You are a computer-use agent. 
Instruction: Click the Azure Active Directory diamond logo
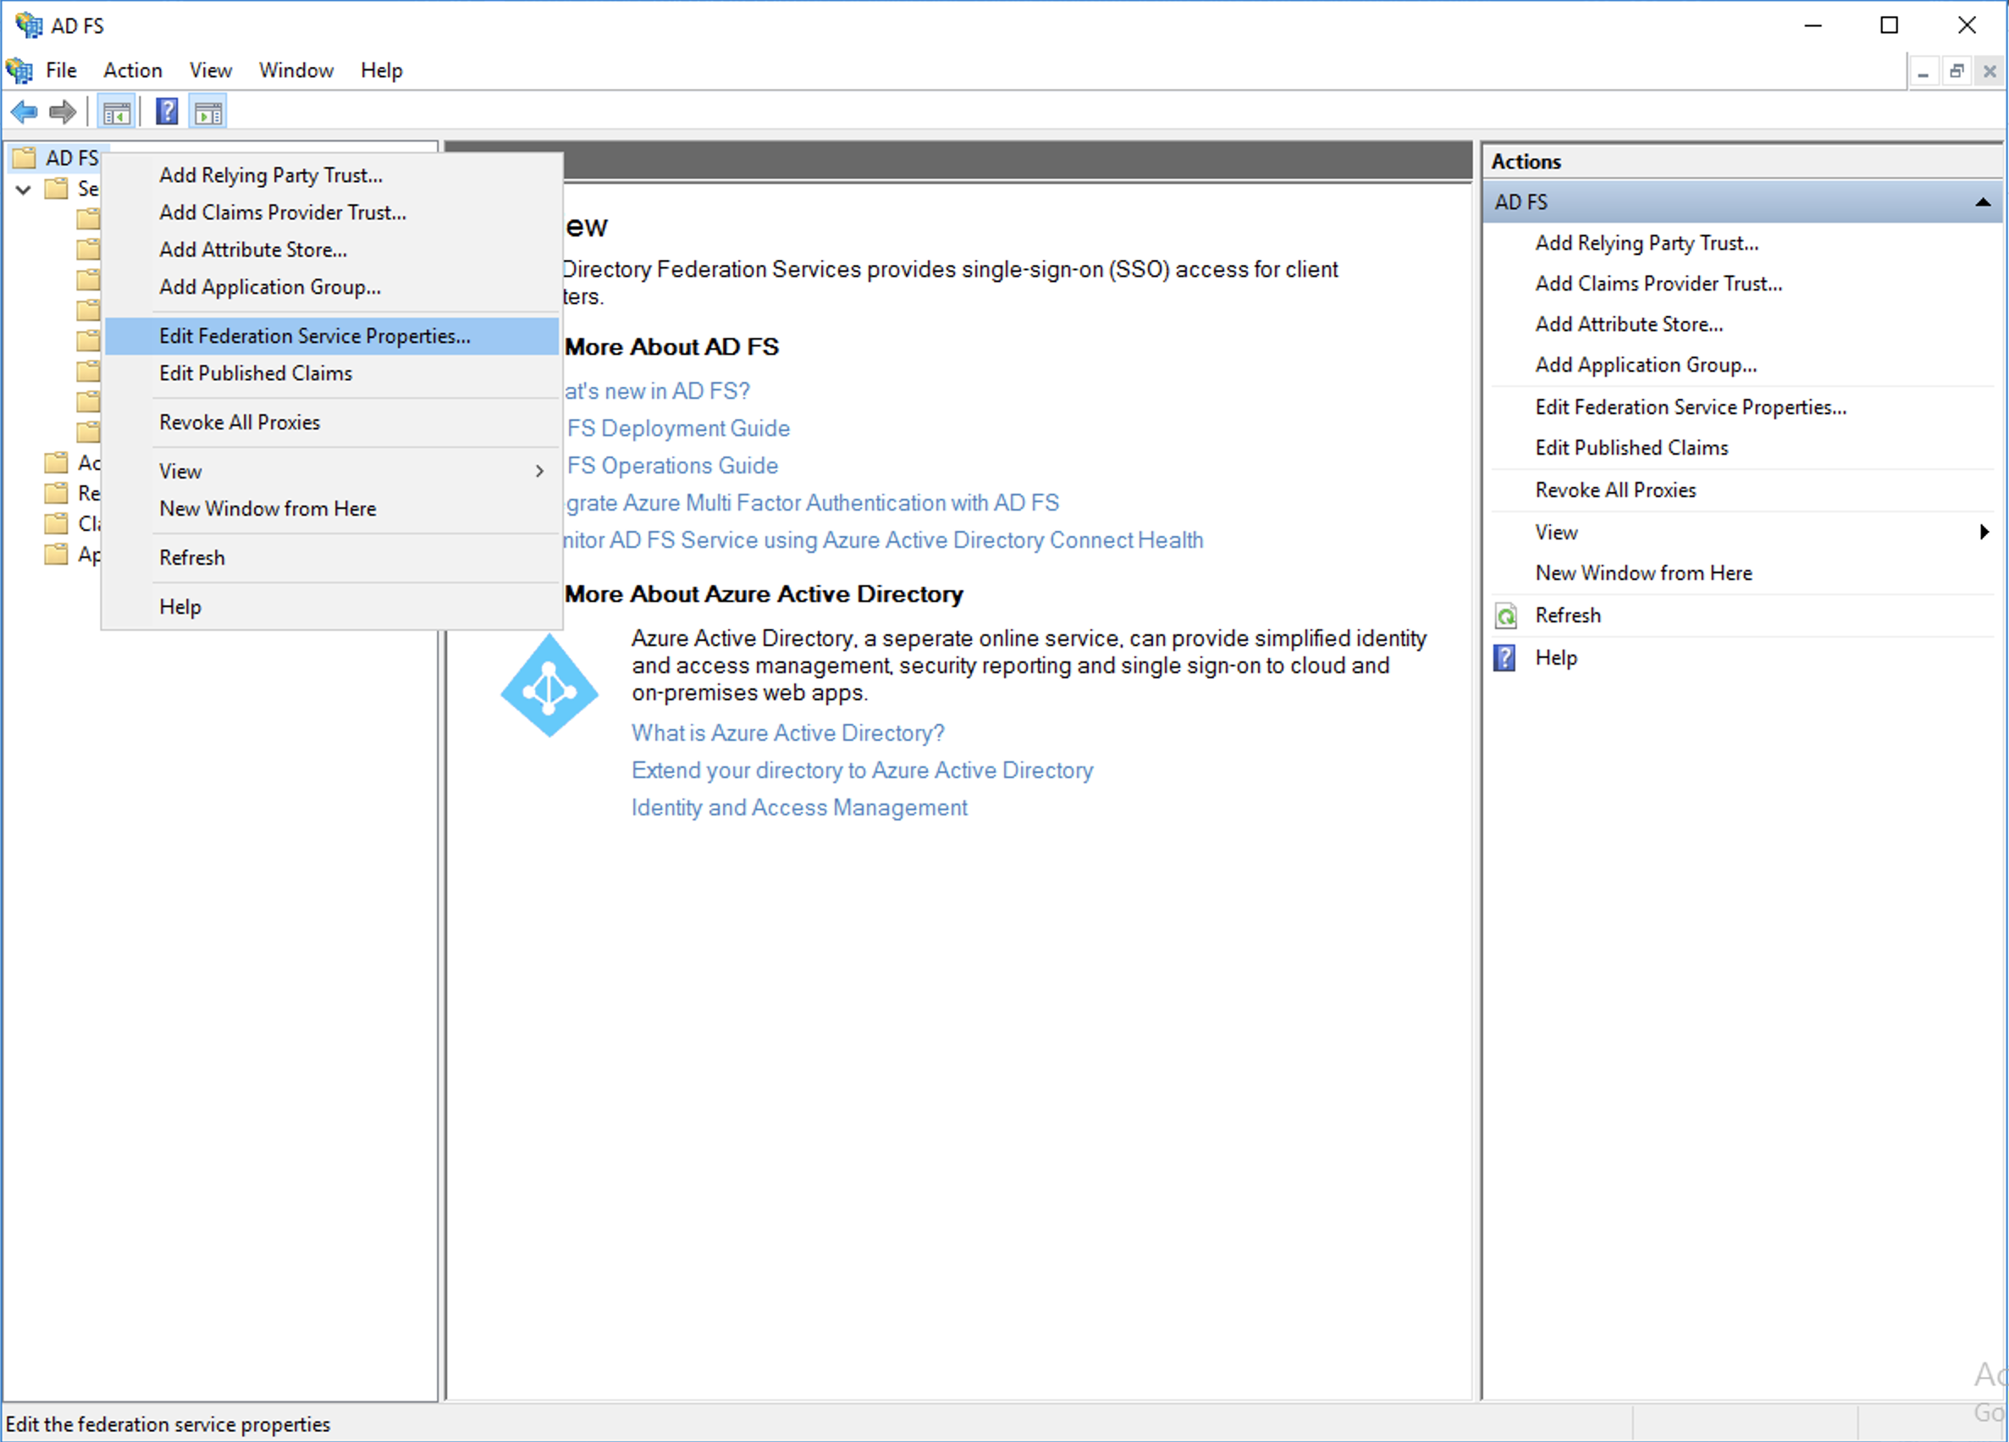pos(549,686)
